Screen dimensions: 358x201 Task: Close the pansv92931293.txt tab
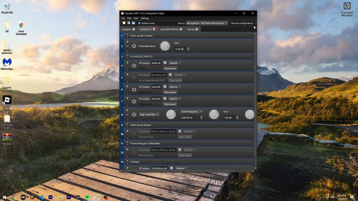181,29
